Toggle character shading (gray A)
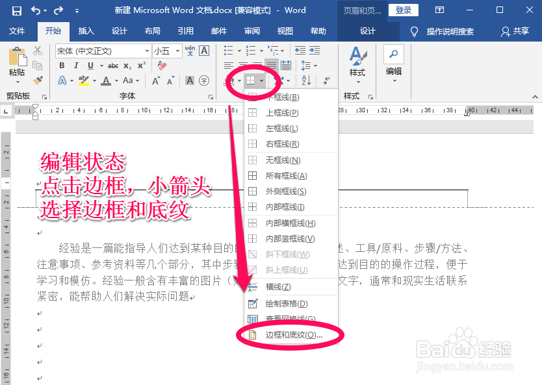The image size is (542, 385). coord(190,81)
